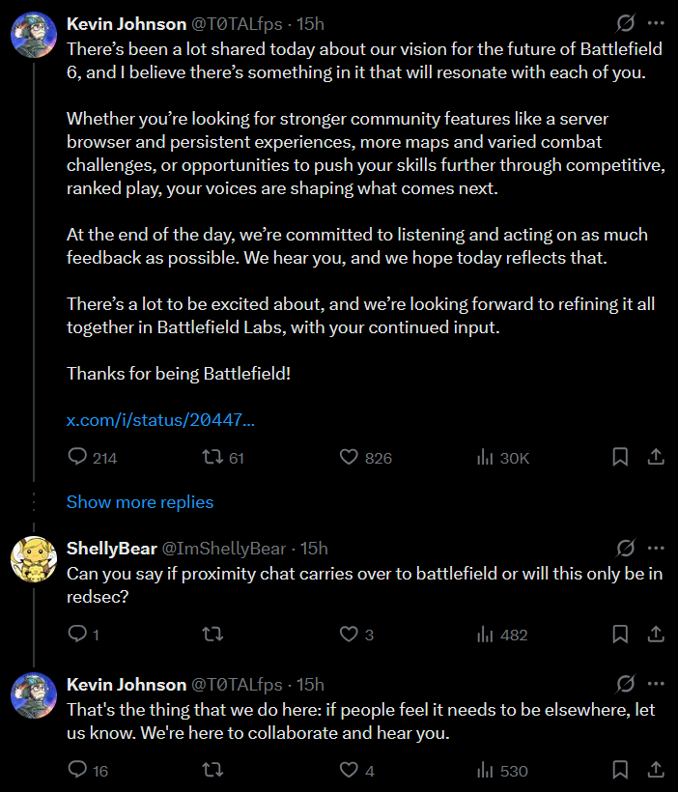Viewport: 678px width, 792px height.
Task: Open Grok icon on main post
Action: [x=625, y=22]
